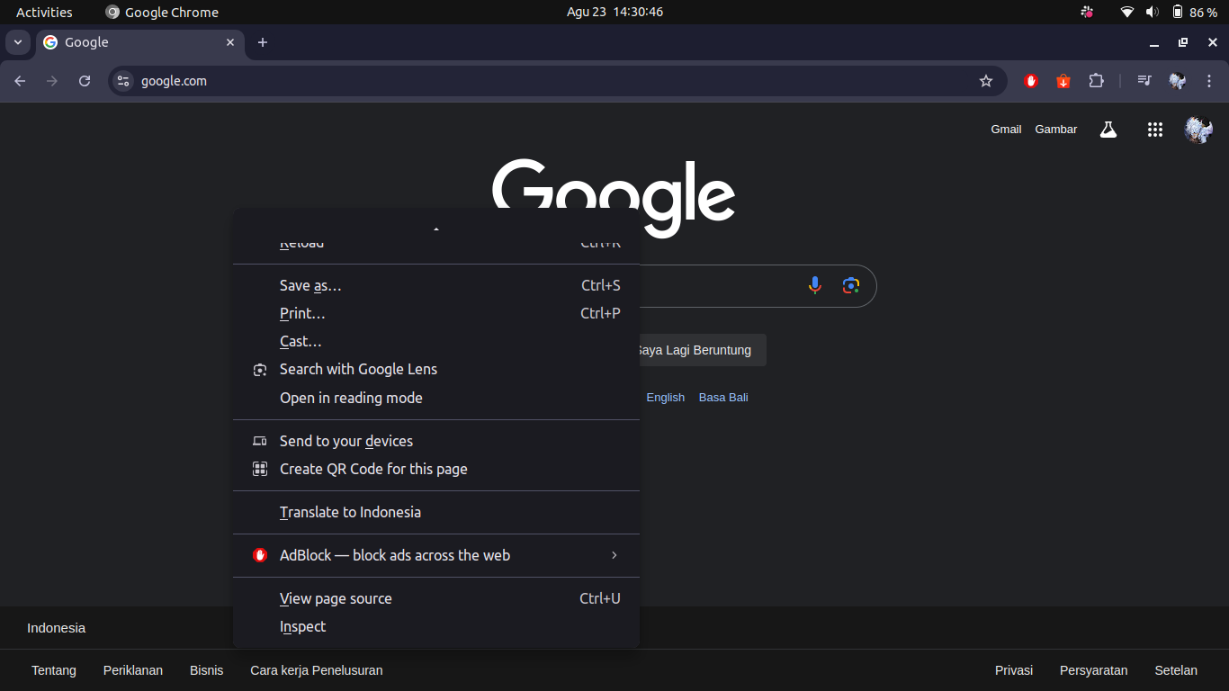Screen dimensions: 1229x691
Task: Select the Google tab
Action: (x=139, y=42)
